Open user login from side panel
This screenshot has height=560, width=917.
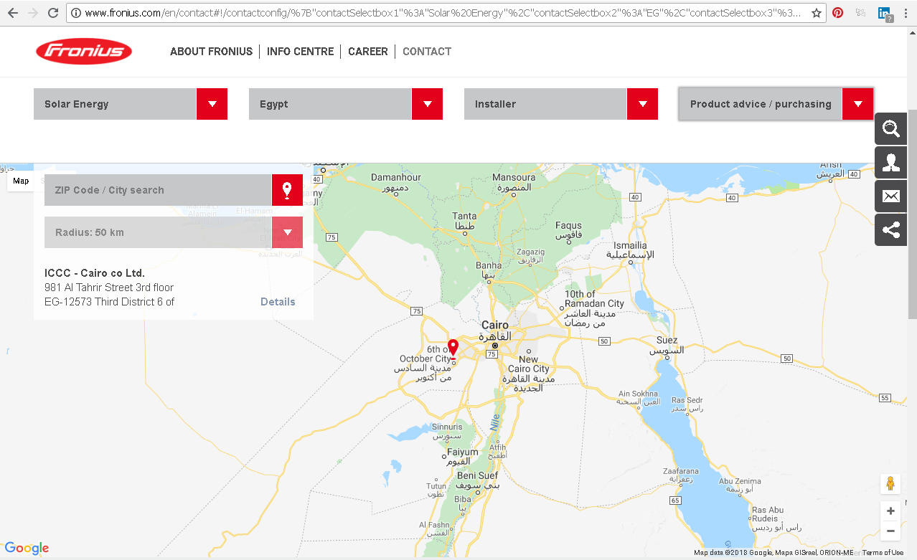[890, 163]
